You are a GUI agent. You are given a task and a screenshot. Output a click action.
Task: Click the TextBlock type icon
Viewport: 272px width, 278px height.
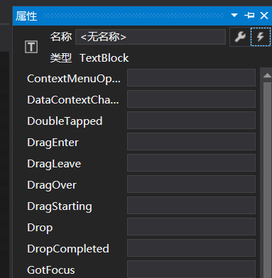pyautogui.click(x=31, y=47)
